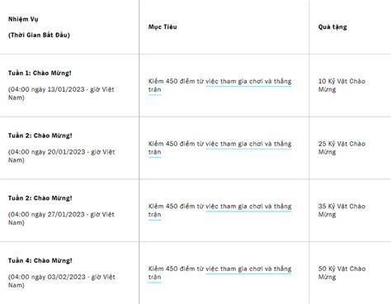
Task: Click the 'Tuần 1: Chào Mừng!' title
Action: point(40,74)
